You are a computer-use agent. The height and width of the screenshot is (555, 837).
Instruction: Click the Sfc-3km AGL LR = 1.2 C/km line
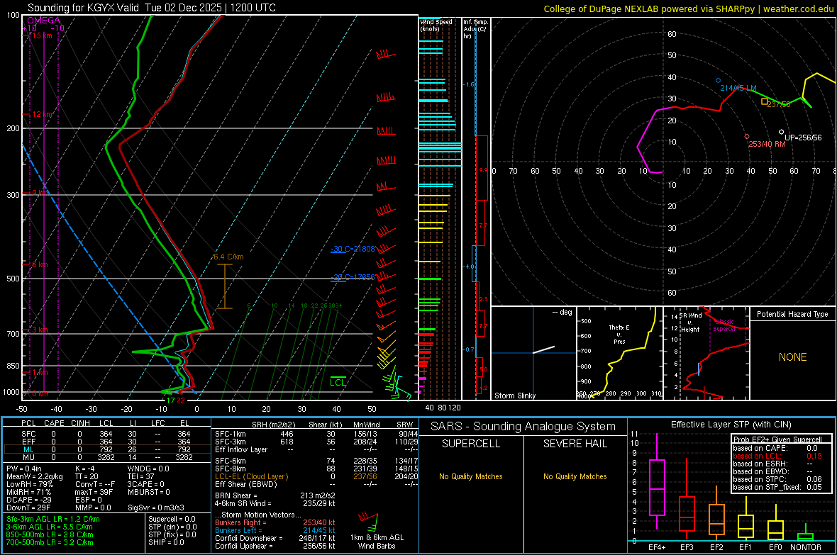point(53,519)
